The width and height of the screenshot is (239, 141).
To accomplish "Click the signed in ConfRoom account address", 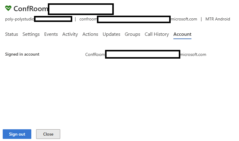I will point(146,54).
